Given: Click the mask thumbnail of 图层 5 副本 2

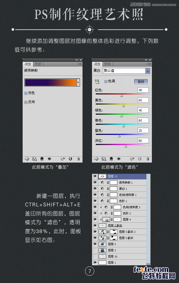Looking at the screenshot, I should click(x=113, y=232).
